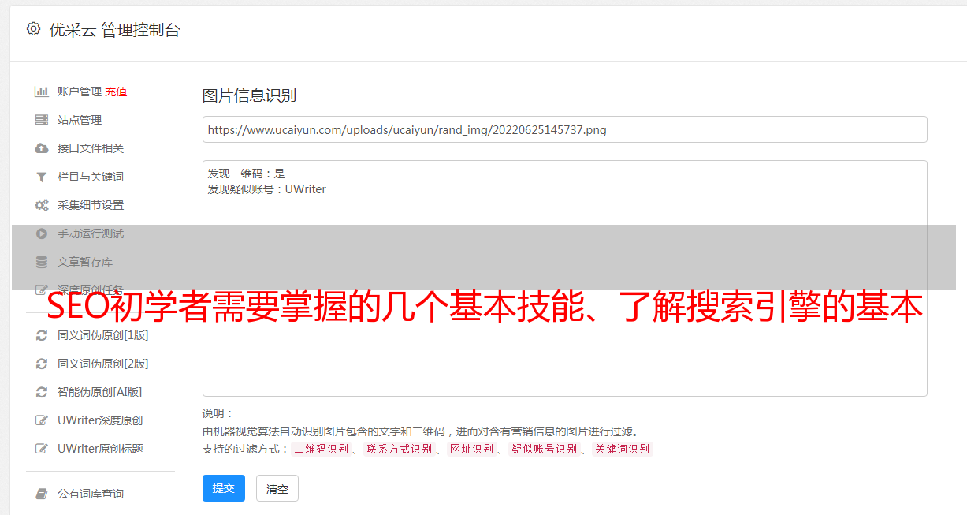This screenshot has height=515, width=967.
Task: Click the play icon for 手动运行测试
Action: click(x=42, y=233)
